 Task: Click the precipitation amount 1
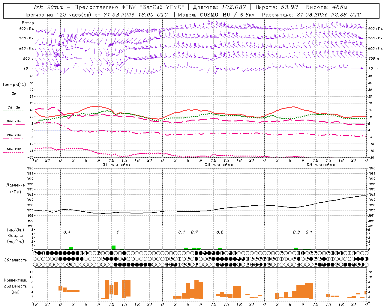[x=118, y=232]
